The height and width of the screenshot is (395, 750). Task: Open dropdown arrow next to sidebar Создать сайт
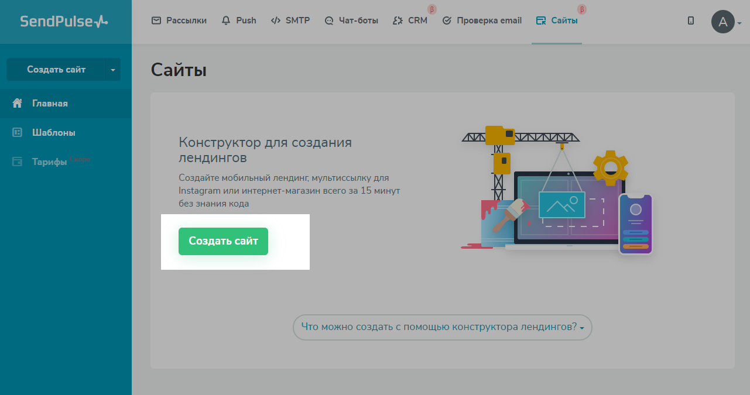tap(113, 70)
